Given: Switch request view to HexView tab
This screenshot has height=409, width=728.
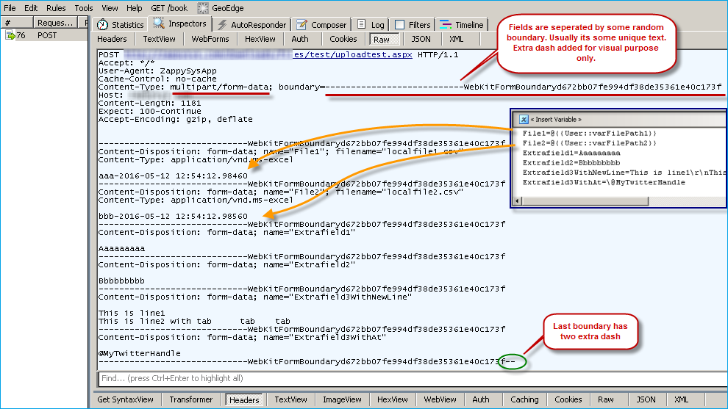Looking at the screenshot, I should [260, 39].
